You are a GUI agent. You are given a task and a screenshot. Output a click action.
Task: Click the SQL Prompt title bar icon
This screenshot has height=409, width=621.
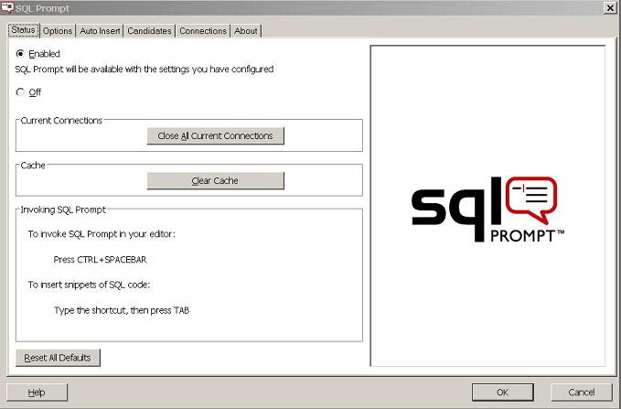click(7, 7)
